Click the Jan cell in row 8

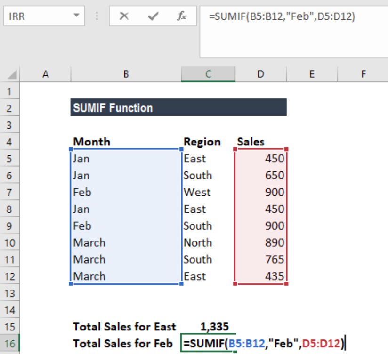(126, 209)
